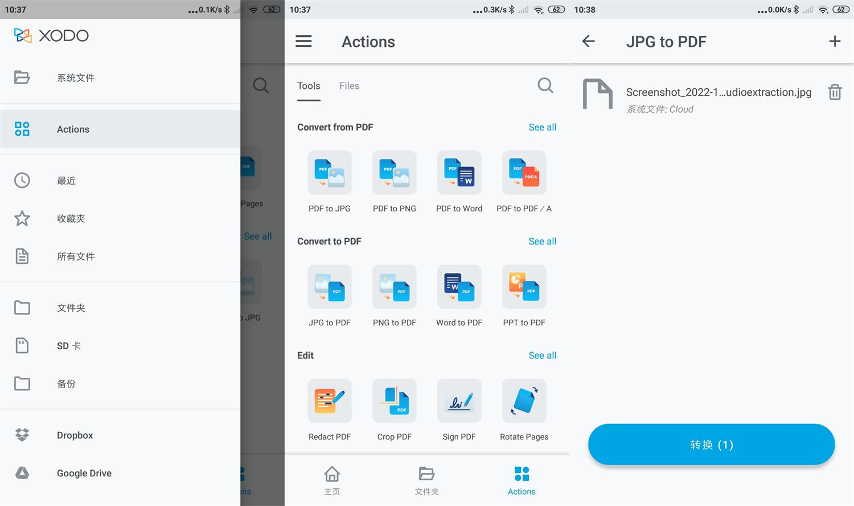Open the PPT to PDF converter
Screen dimensions: 854x506
click(524, 287)
